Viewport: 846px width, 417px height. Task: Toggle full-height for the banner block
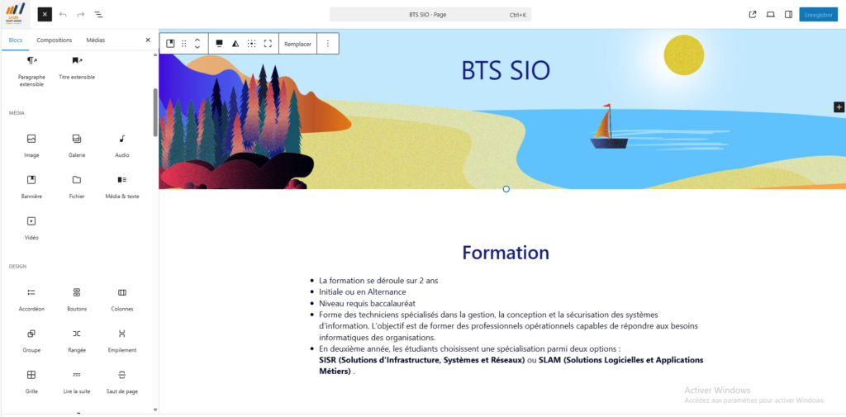(x=268, y=44)
